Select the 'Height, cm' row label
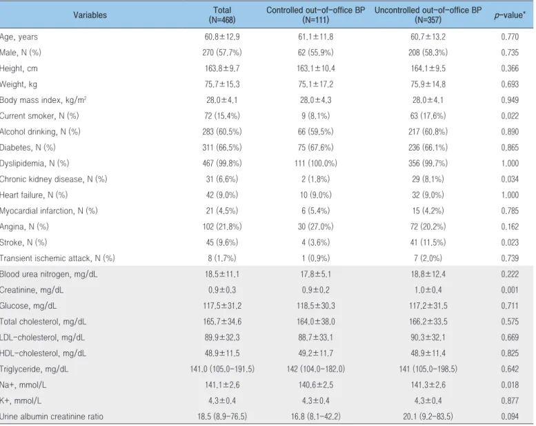The height and width of the screenshot is (426, 536). (19, 68)
